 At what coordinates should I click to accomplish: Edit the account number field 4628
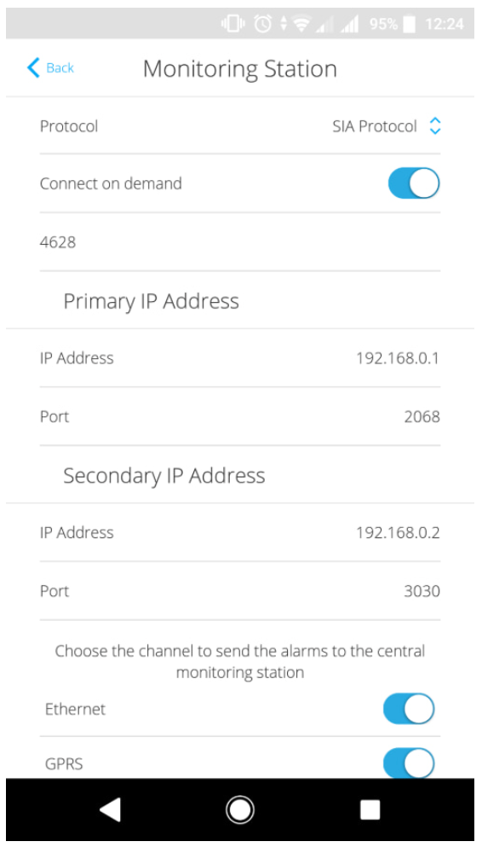tap(239, 242)
